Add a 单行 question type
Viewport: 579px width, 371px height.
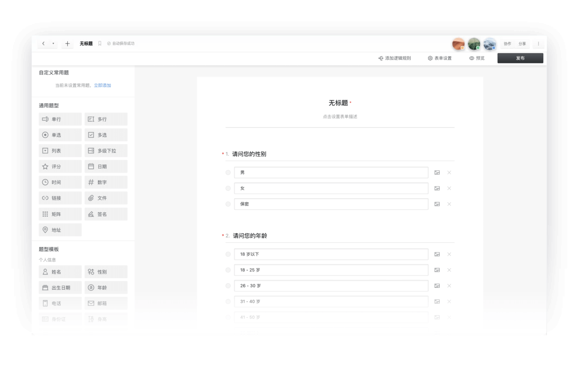60,119
